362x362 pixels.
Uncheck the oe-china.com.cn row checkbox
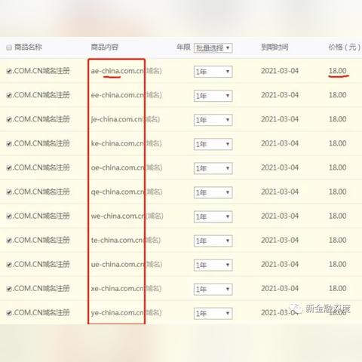[x=9, y=168]
